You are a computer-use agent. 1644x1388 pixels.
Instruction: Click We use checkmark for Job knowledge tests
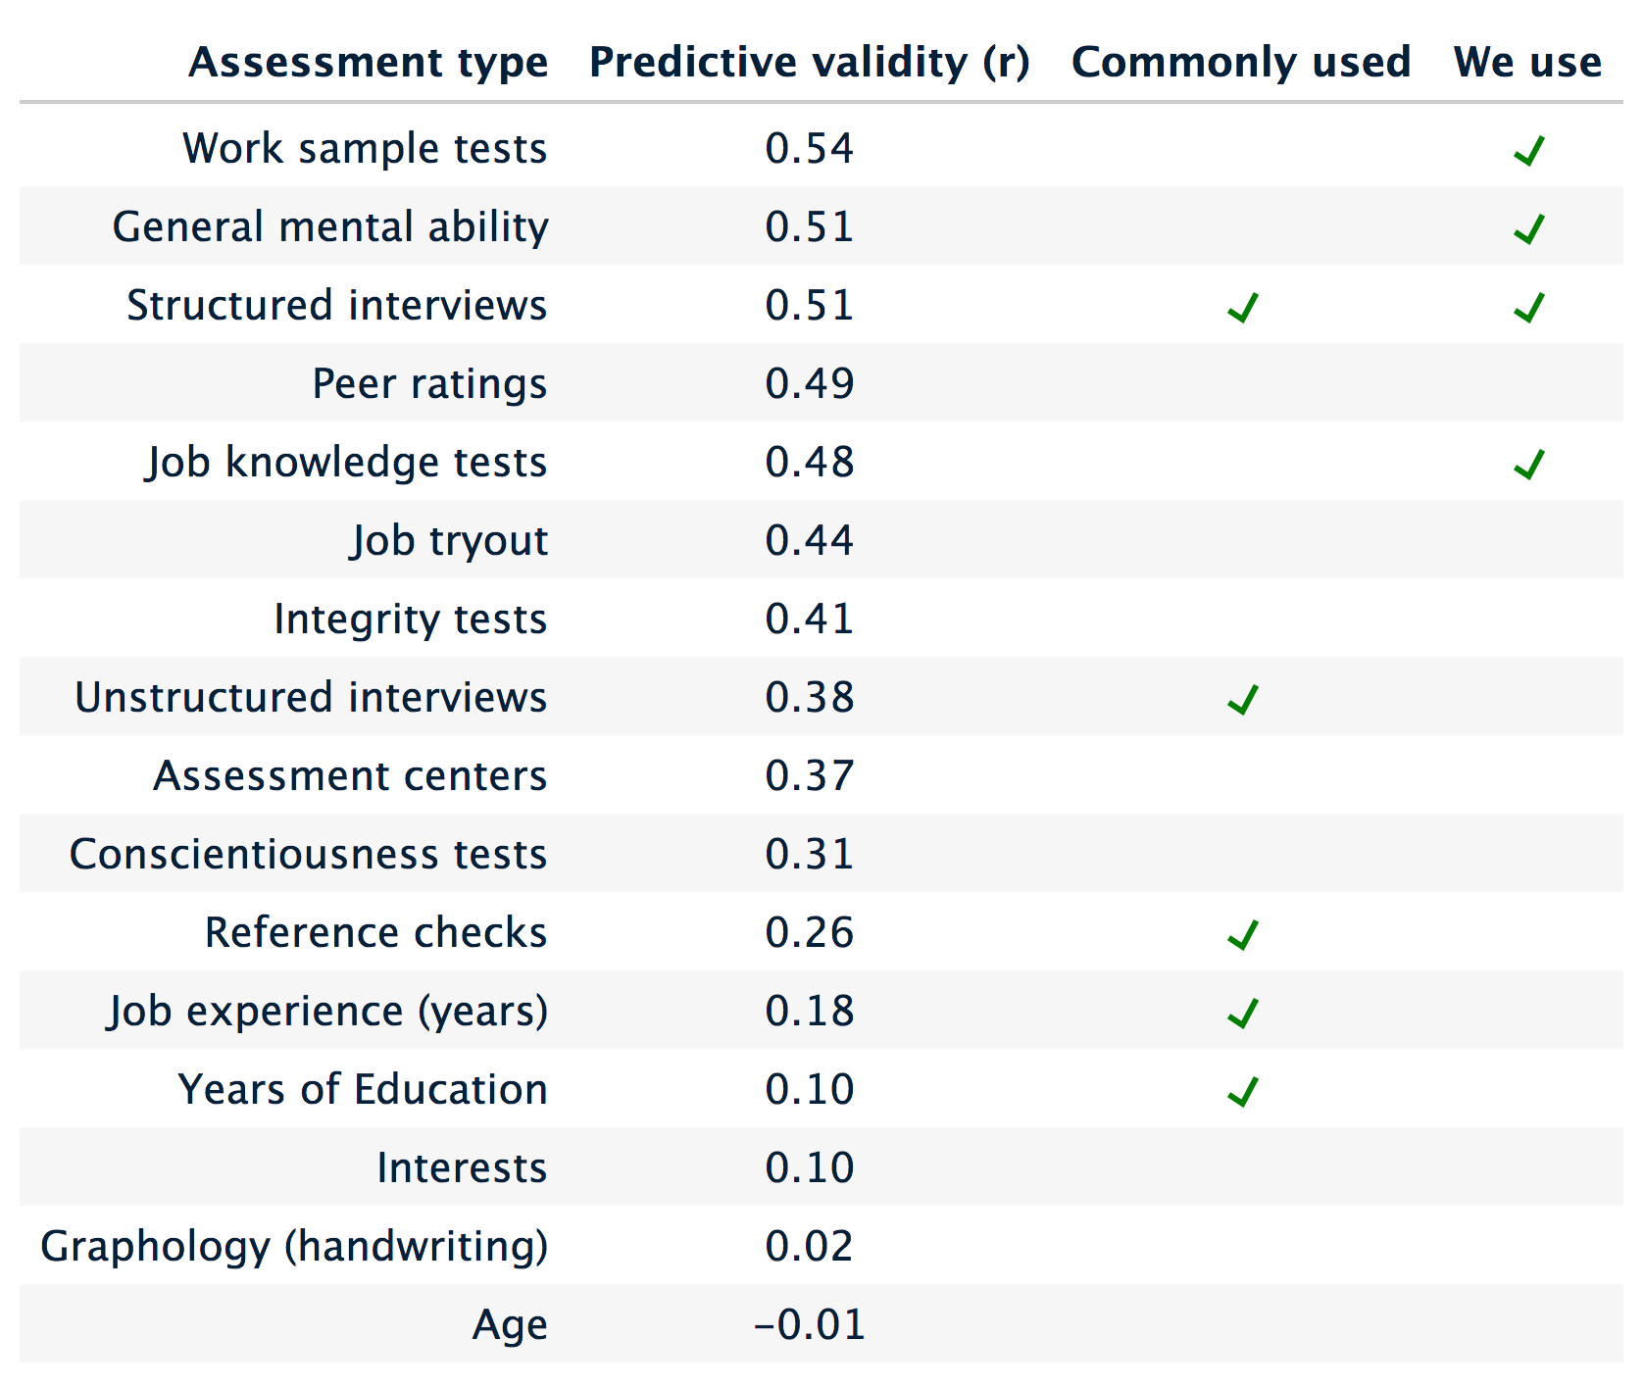coord(1528,464)
